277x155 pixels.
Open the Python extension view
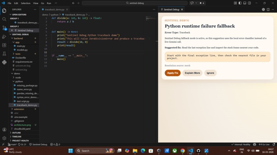tap(4, 62)
